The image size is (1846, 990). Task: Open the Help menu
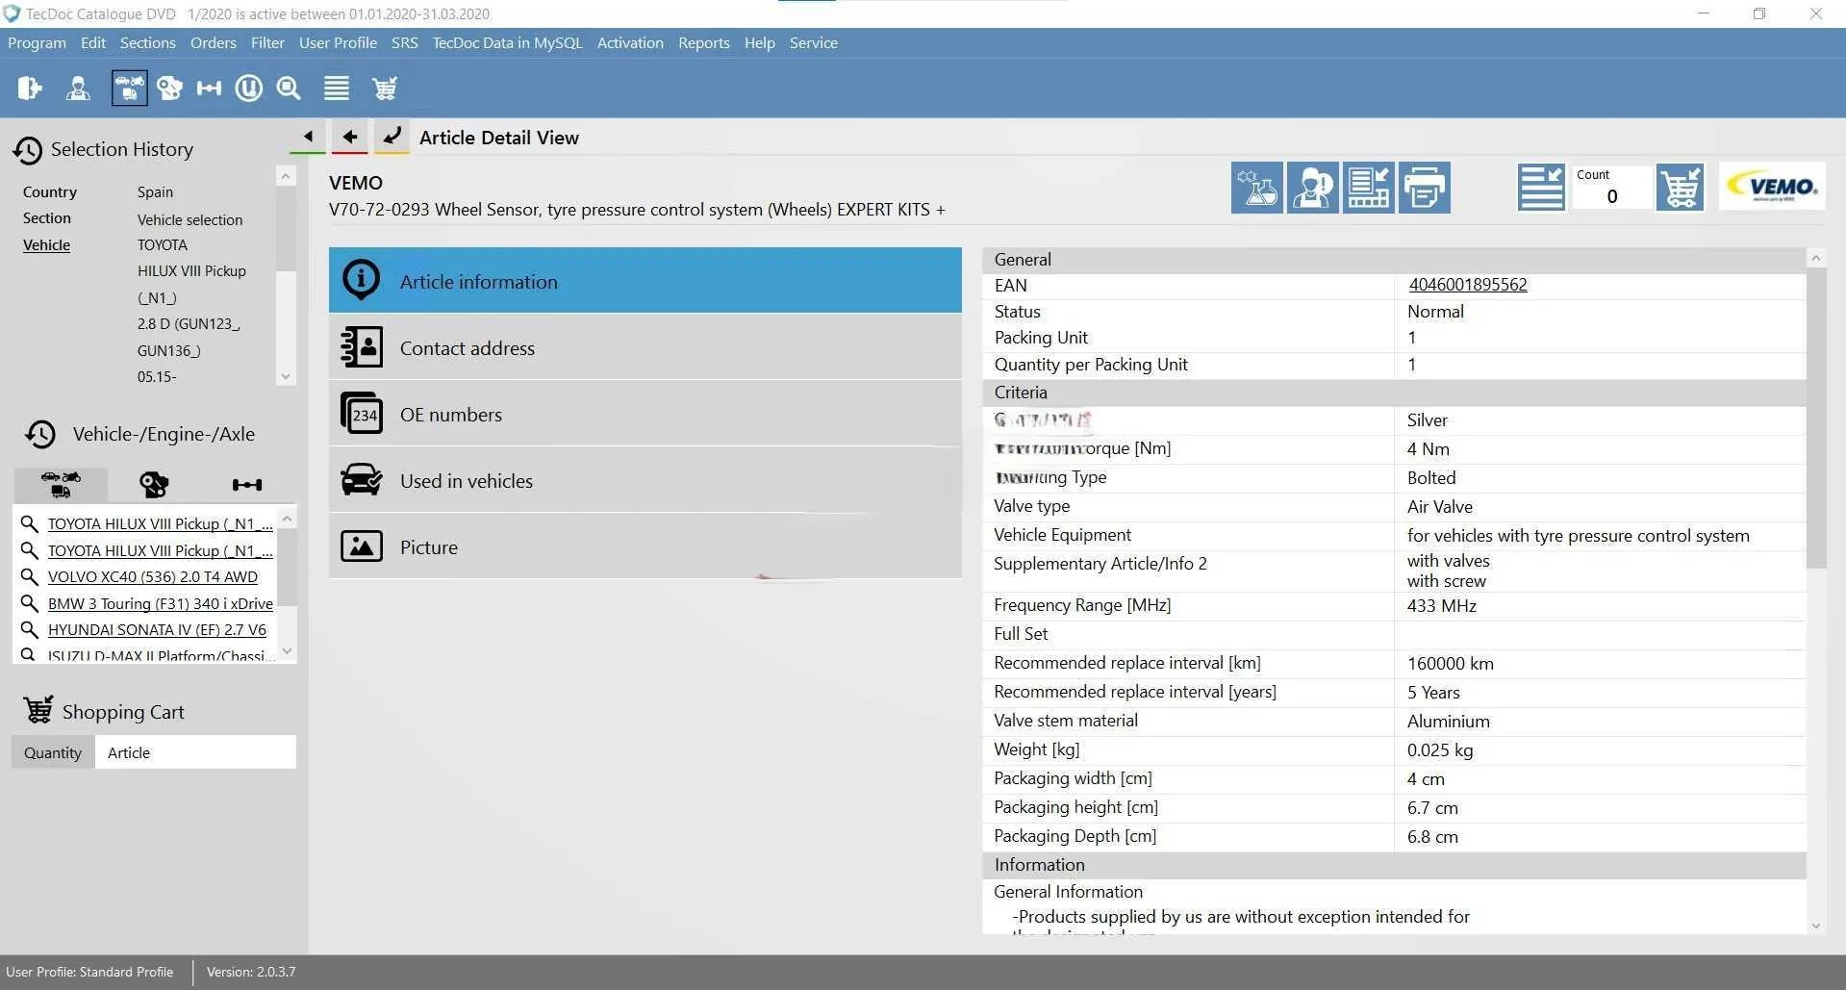pyautogui.click(x=760, y=43)
